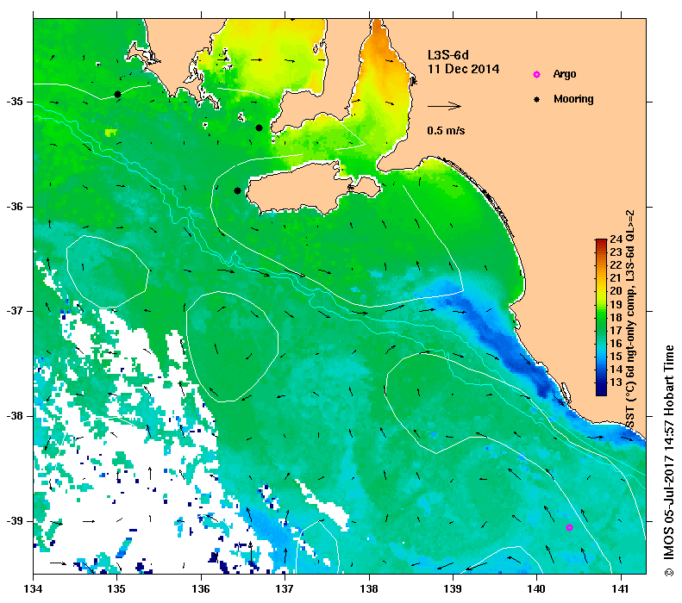Click the latitude label '-38'
Image resolution: width=682 pixels, height=603 pixels.
[15, 416]
